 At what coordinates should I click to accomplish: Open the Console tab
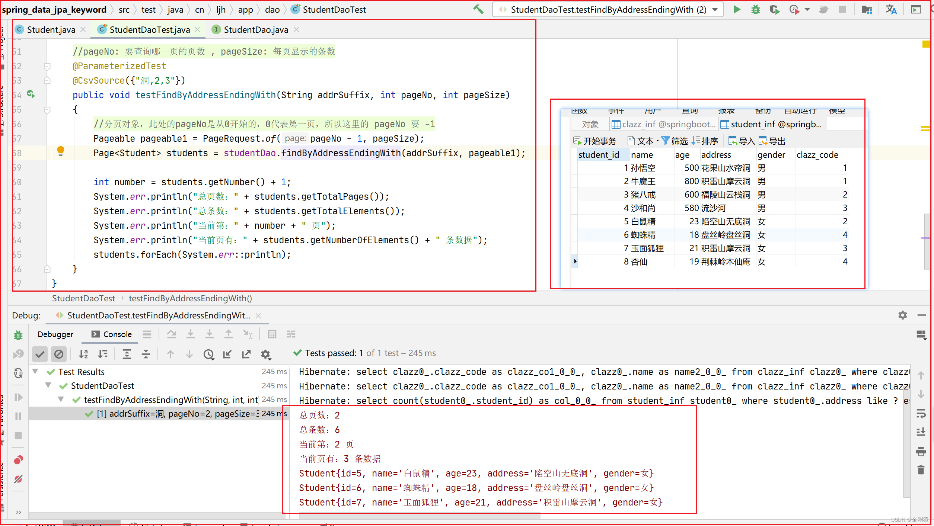[111, 334]
